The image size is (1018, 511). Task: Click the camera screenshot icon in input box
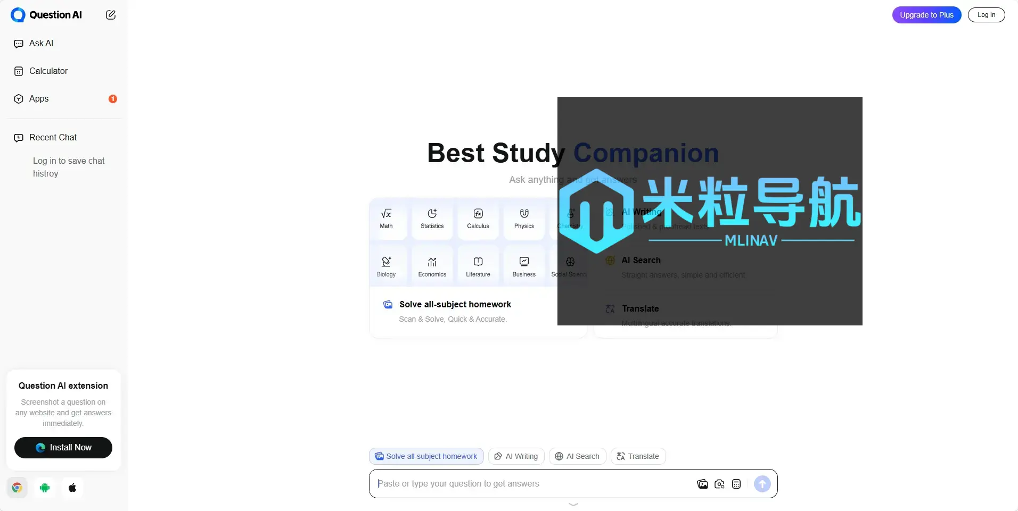(719, 484)
